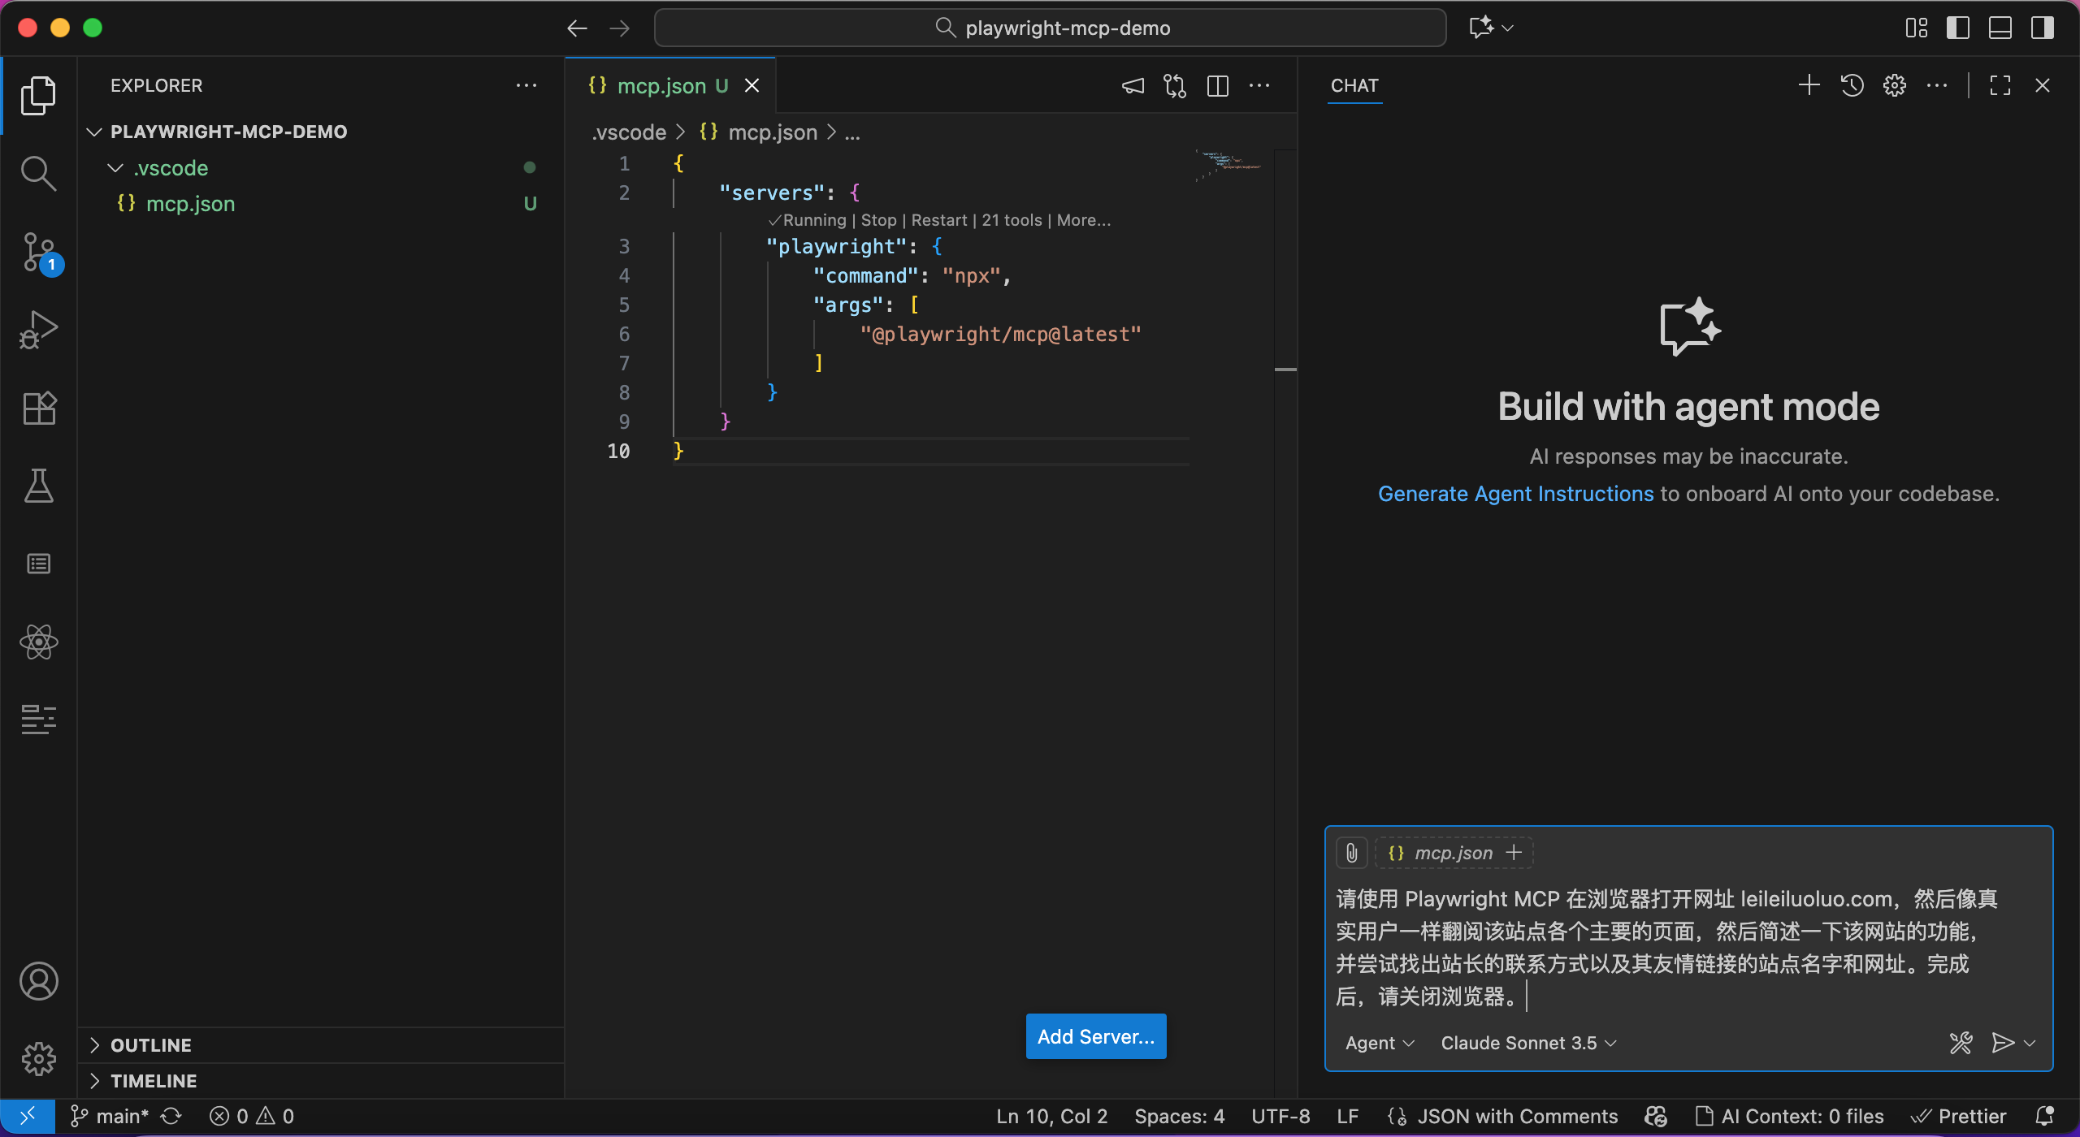Open the Search view in activity bar

(38, 173)
